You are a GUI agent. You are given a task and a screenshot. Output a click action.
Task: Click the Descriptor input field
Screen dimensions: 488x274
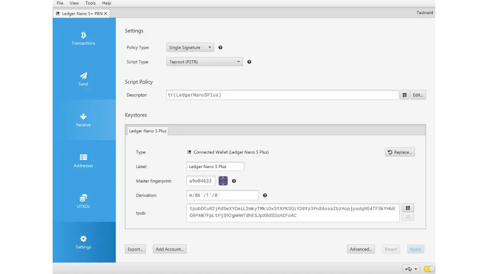point(283,95)
